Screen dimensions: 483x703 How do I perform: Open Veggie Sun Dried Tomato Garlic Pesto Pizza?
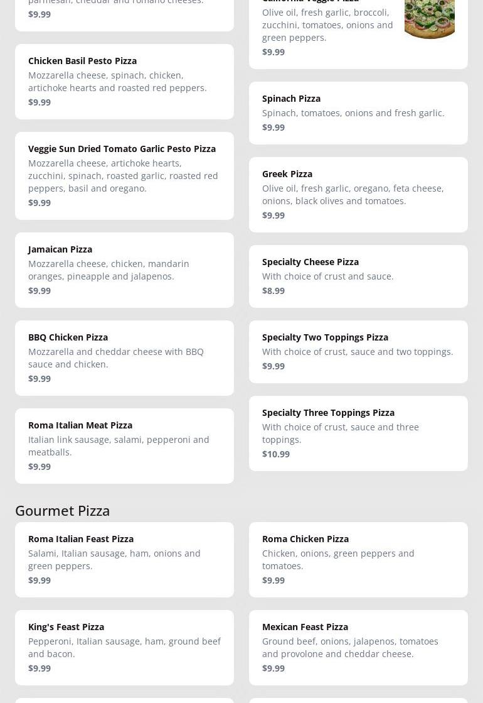(122, 149)
